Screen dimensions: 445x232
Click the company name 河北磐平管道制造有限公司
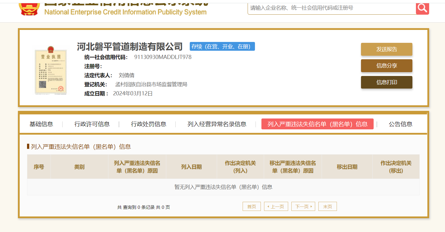(x=130, y=47)
